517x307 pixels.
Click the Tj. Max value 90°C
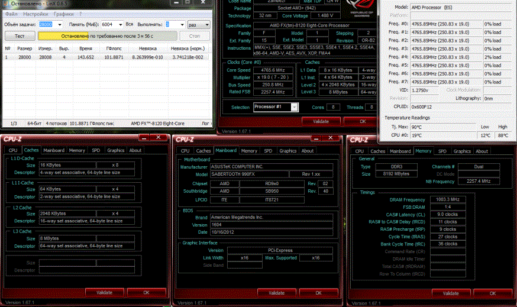[x=443, y=127]
